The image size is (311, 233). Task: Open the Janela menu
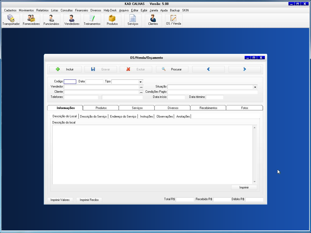(x=154, y=10)
